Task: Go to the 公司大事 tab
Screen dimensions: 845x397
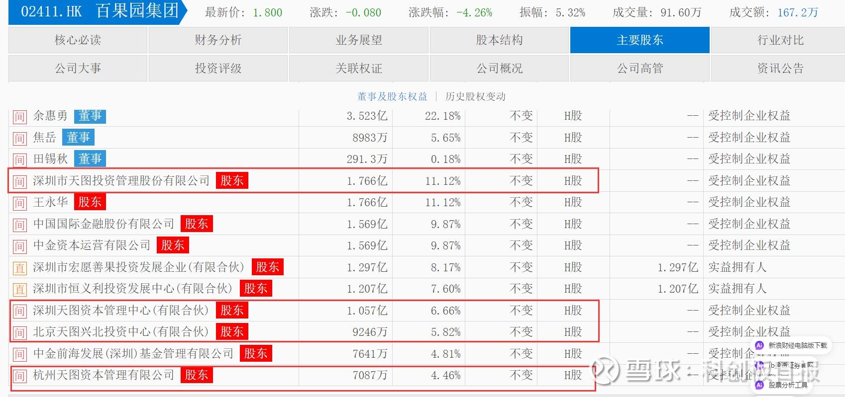Action: tap(78, 68)
